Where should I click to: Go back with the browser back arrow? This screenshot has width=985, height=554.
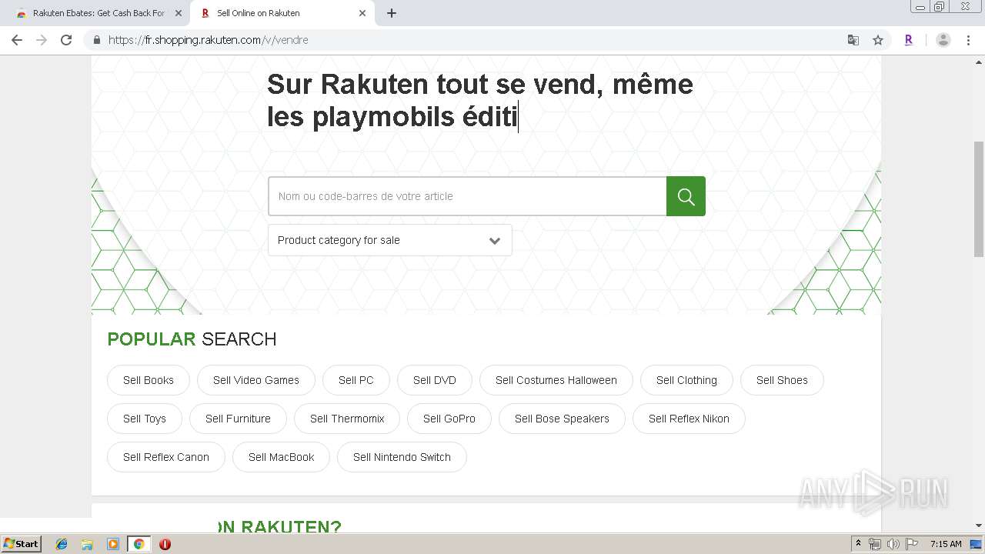[17, 40]
